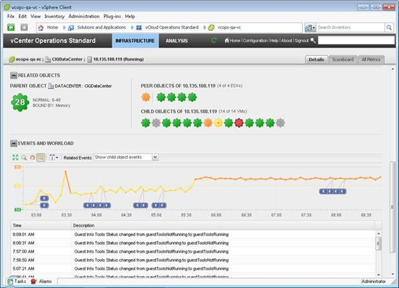Select the 8:09:01 AM event row
Viewport: 399px width, 288px height.
[193, 235]
